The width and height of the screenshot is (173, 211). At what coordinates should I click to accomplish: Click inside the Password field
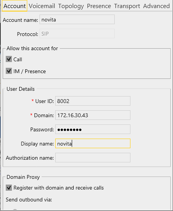click(93, 129)
